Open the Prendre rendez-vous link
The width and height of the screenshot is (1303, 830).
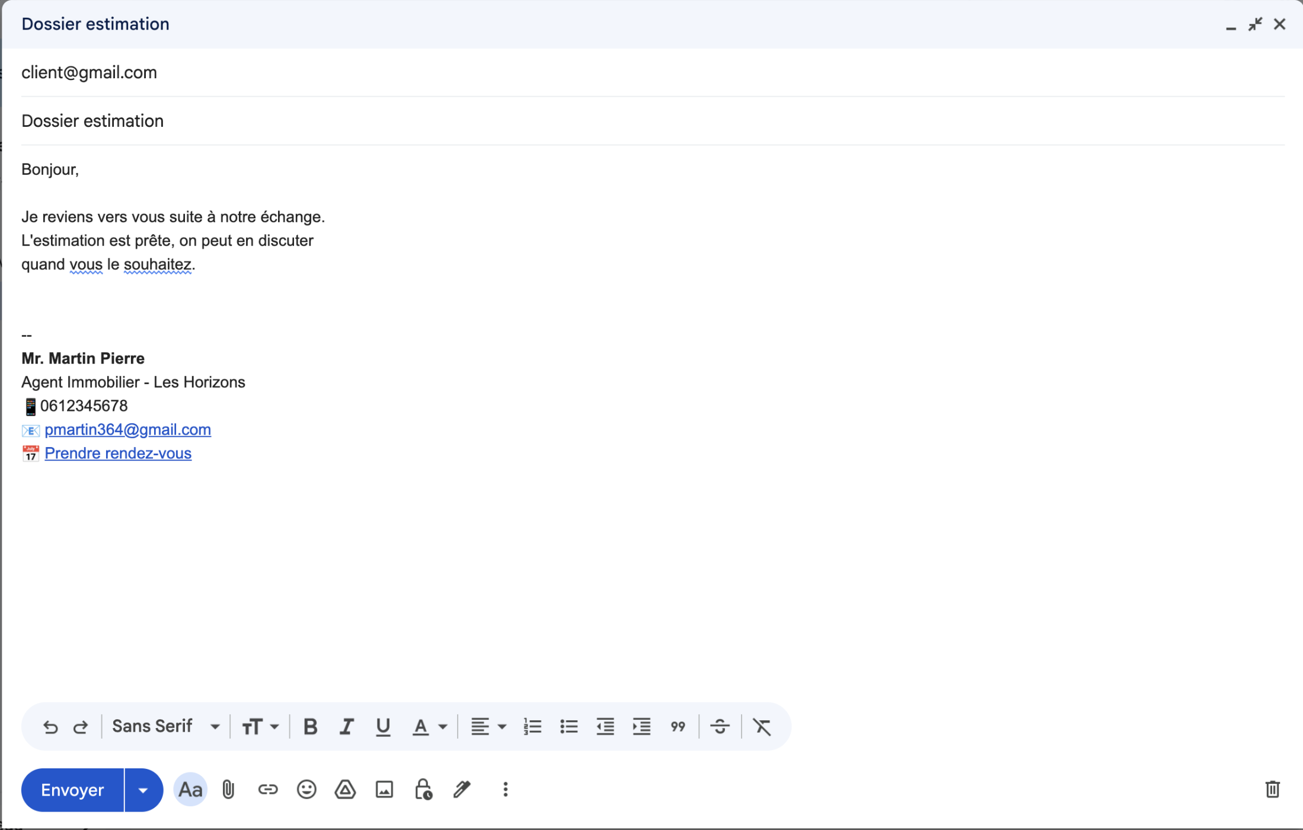(x=118, y=454)
